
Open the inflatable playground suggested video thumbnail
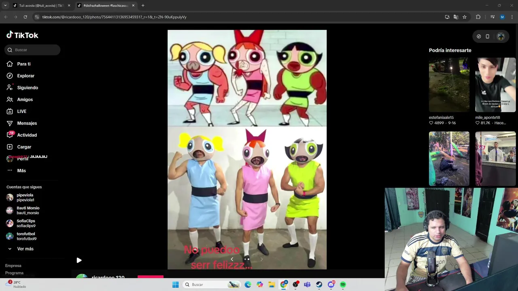(x=449, y=158)
